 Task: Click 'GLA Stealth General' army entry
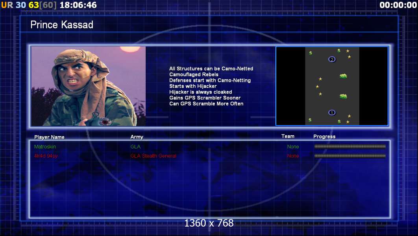[153, 156]
